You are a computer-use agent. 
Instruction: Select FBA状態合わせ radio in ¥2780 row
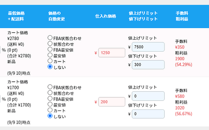click(50, 38)
